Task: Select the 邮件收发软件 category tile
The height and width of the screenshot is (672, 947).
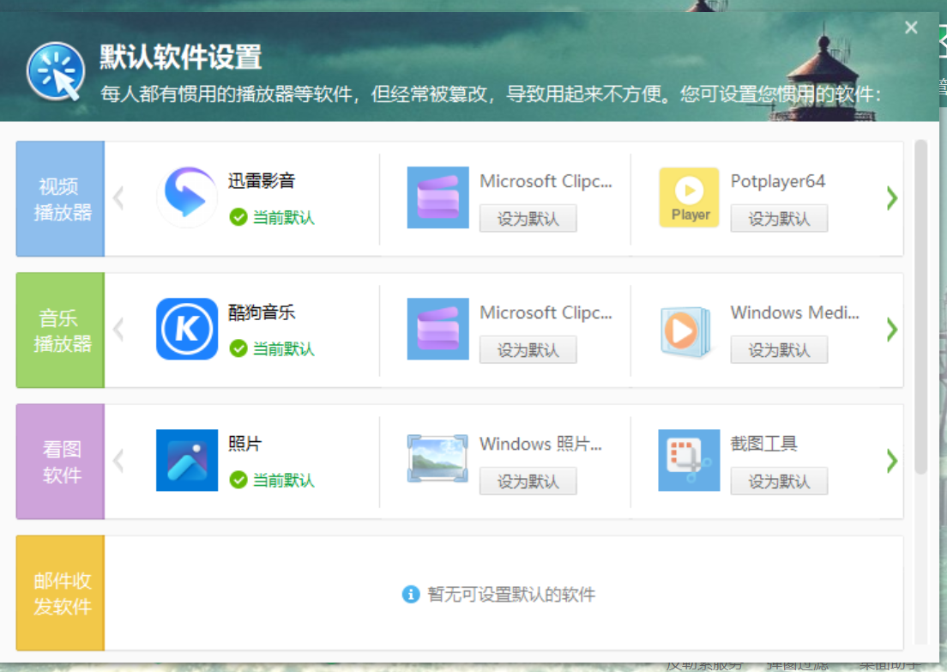Action: click(x=60, y=593)
